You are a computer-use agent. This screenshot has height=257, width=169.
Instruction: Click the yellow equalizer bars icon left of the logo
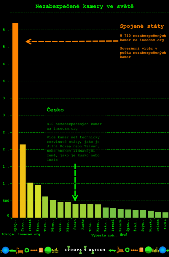pos(55,250)
